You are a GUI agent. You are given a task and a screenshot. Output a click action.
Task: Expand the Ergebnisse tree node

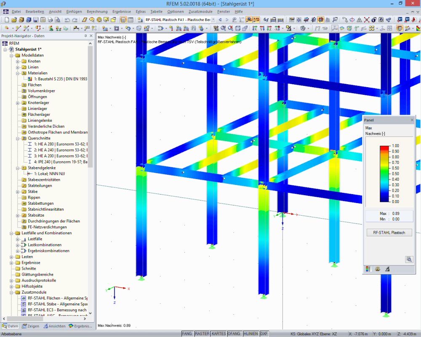[x=11, y=263]
